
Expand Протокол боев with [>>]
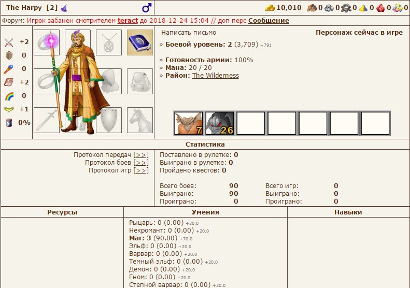click(x=141, y=163)
